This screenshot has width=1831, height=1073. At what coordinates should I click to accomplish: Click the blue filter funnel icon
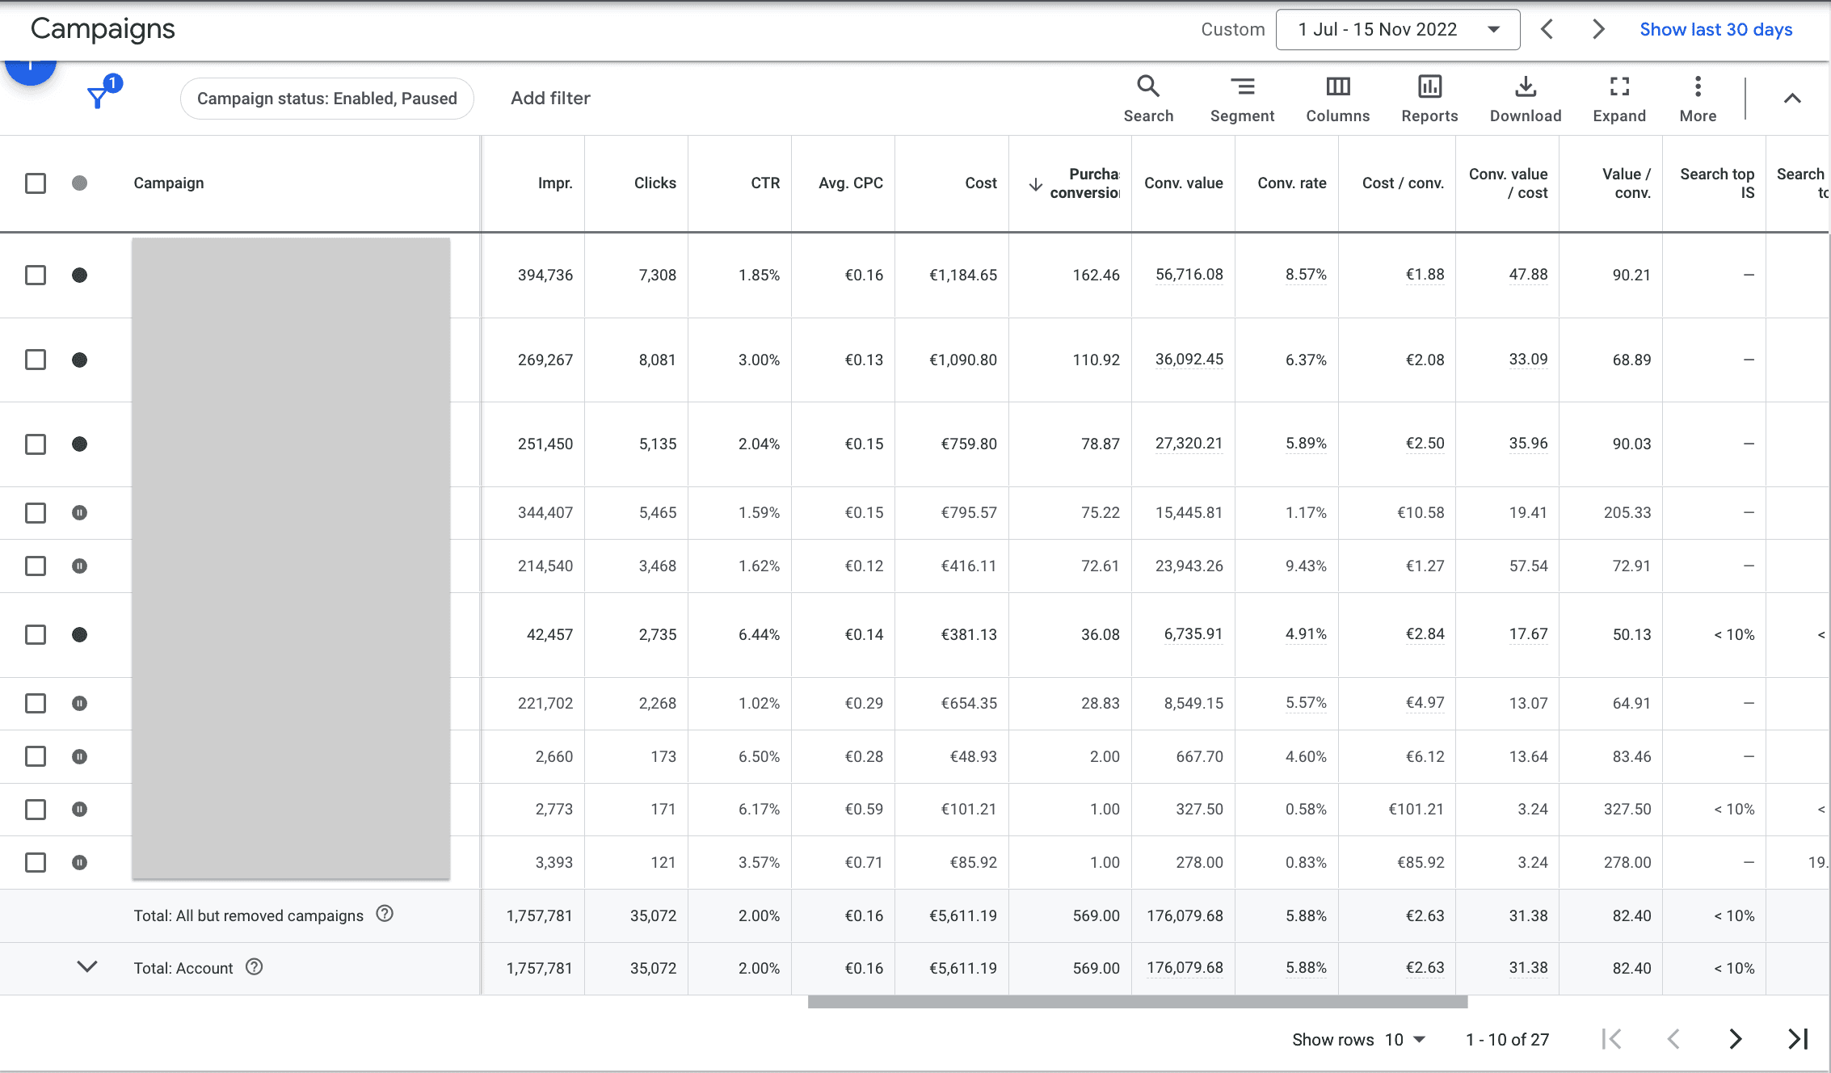click(x=99, y=98)
